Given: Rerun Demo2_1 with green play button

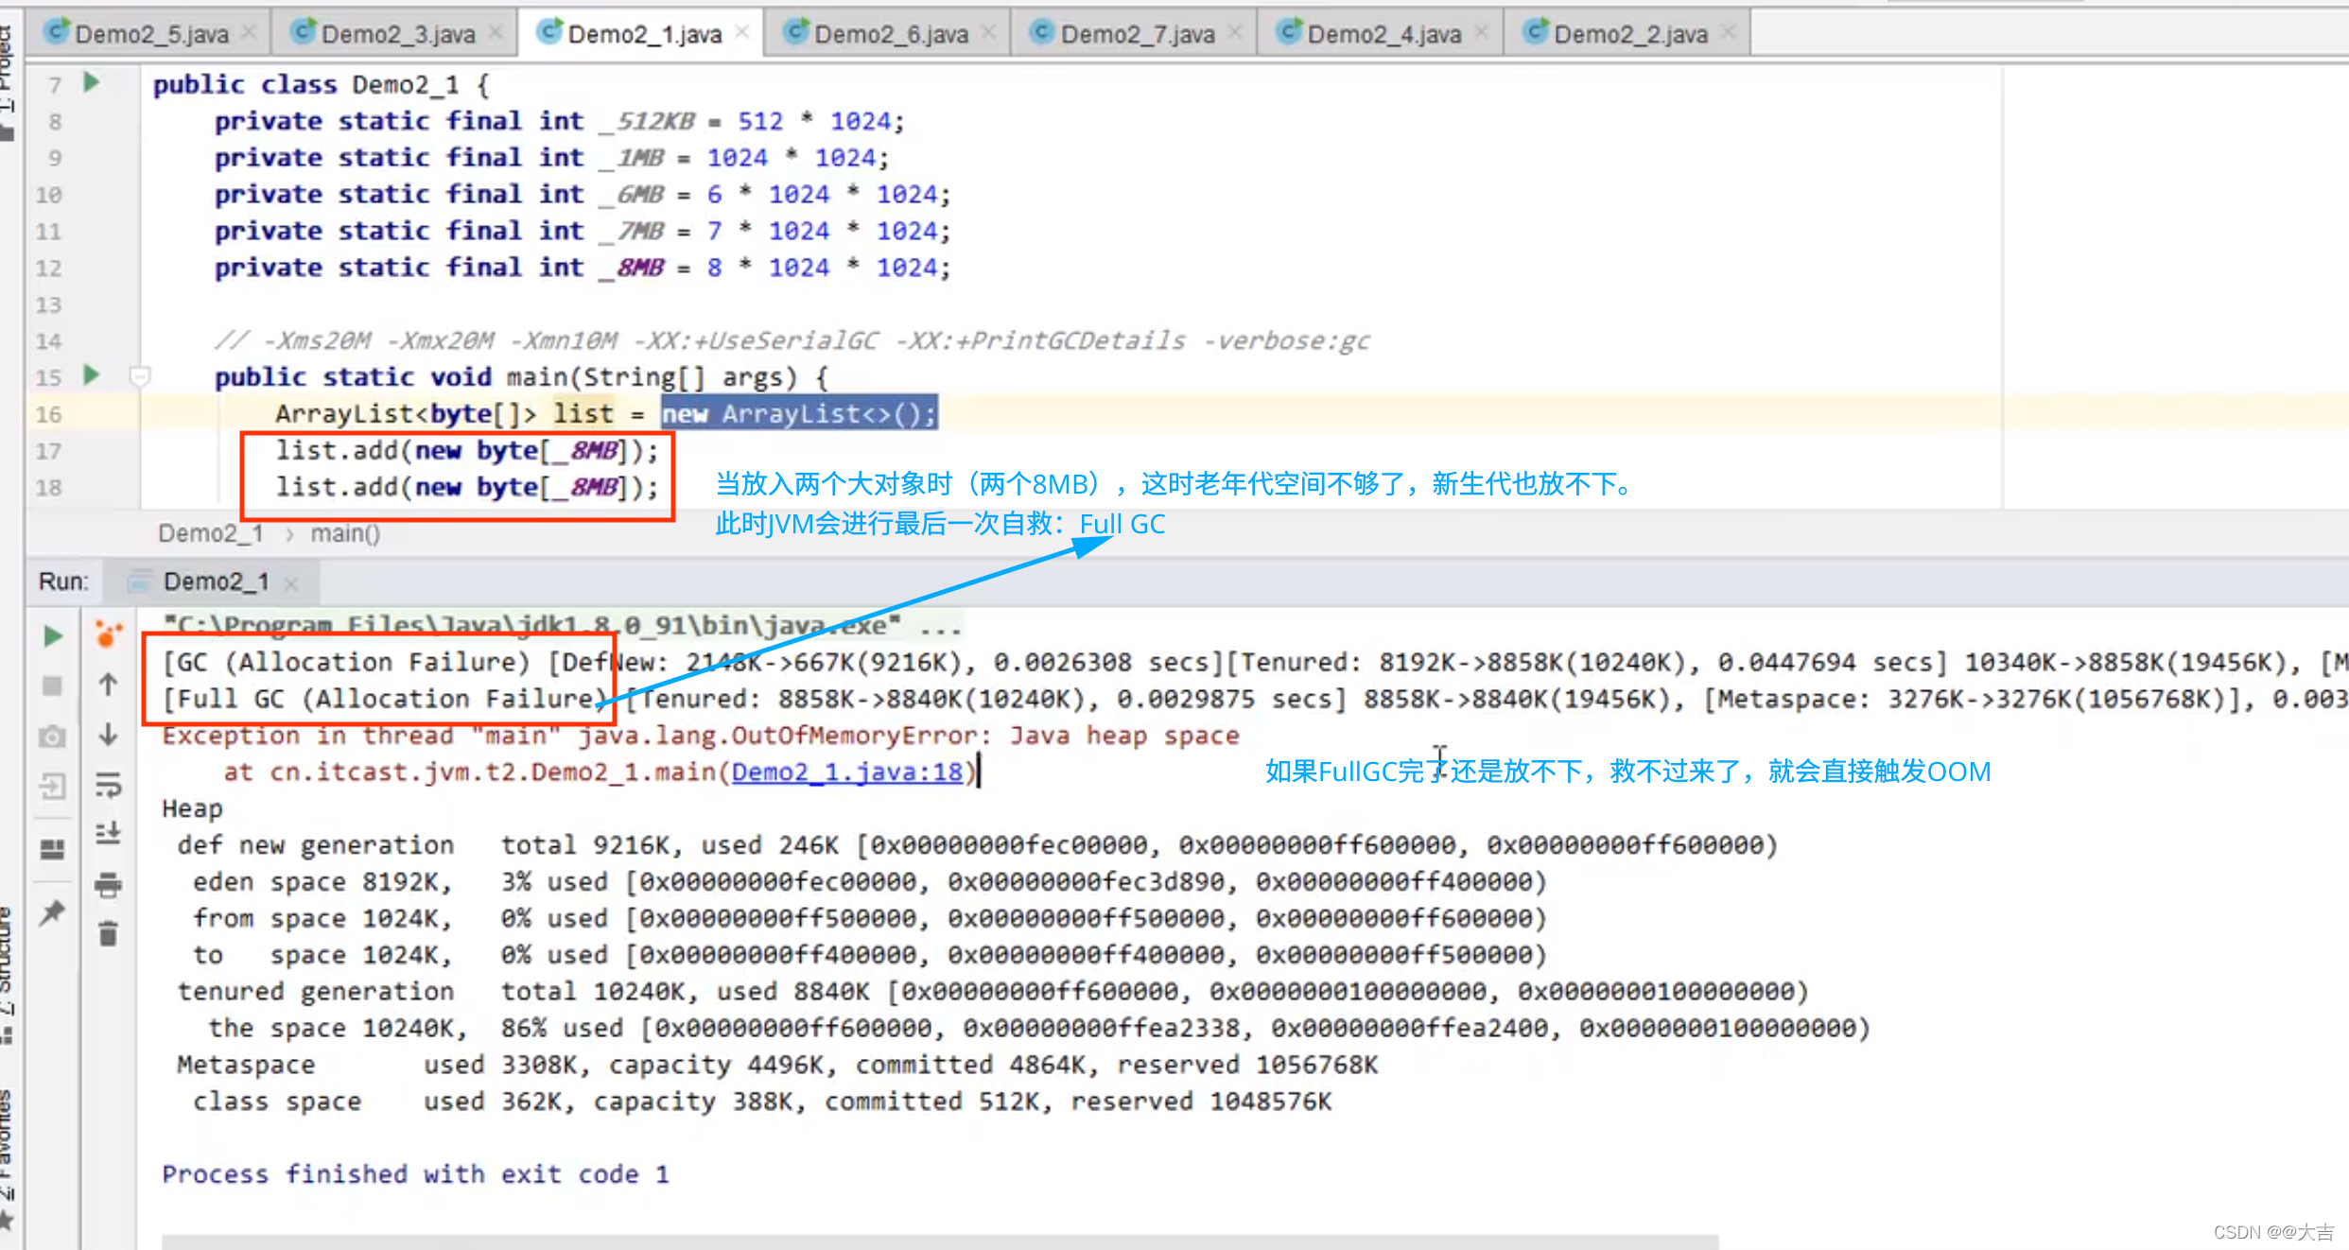Looking at the screenshot, I should tap(53, 636).
